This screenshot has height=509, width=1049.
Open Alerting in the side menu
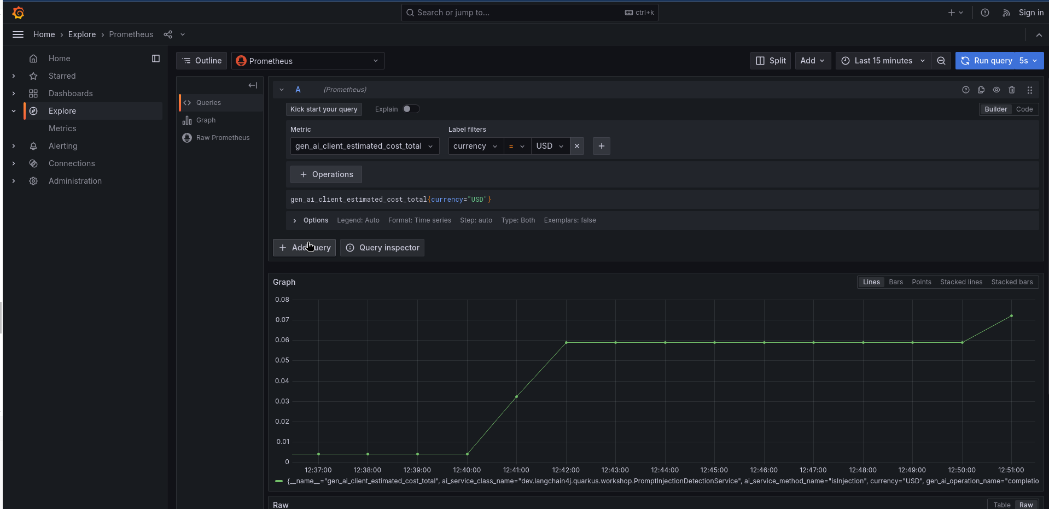click(63, 146)
